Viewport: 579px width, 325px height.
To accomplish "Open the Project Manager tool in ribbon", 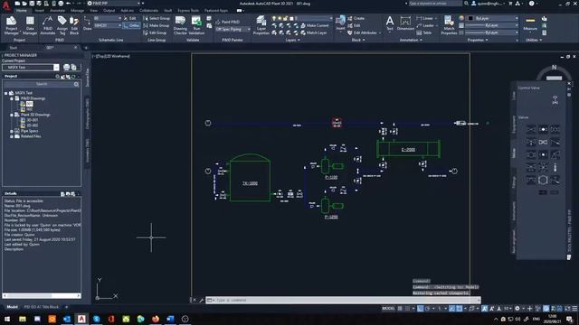I will (11, 24).
